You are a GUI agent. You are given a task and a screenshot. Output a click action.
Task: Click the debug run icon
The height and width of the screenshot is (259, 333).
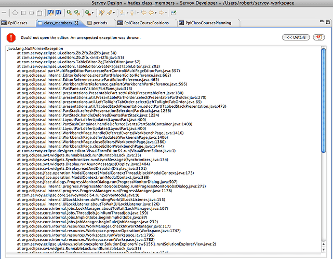coord(88,13)
